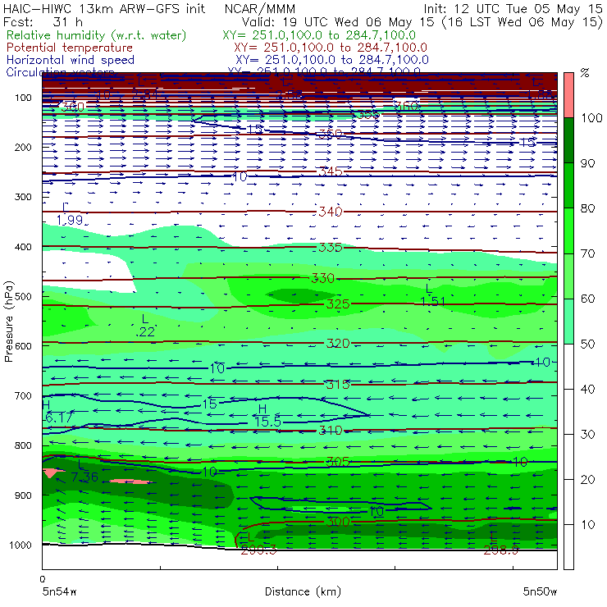This screenshot has height=607, width=607.
Task: Click the blue '7.36' wind minimum label
Action: (x=84, y=477)
